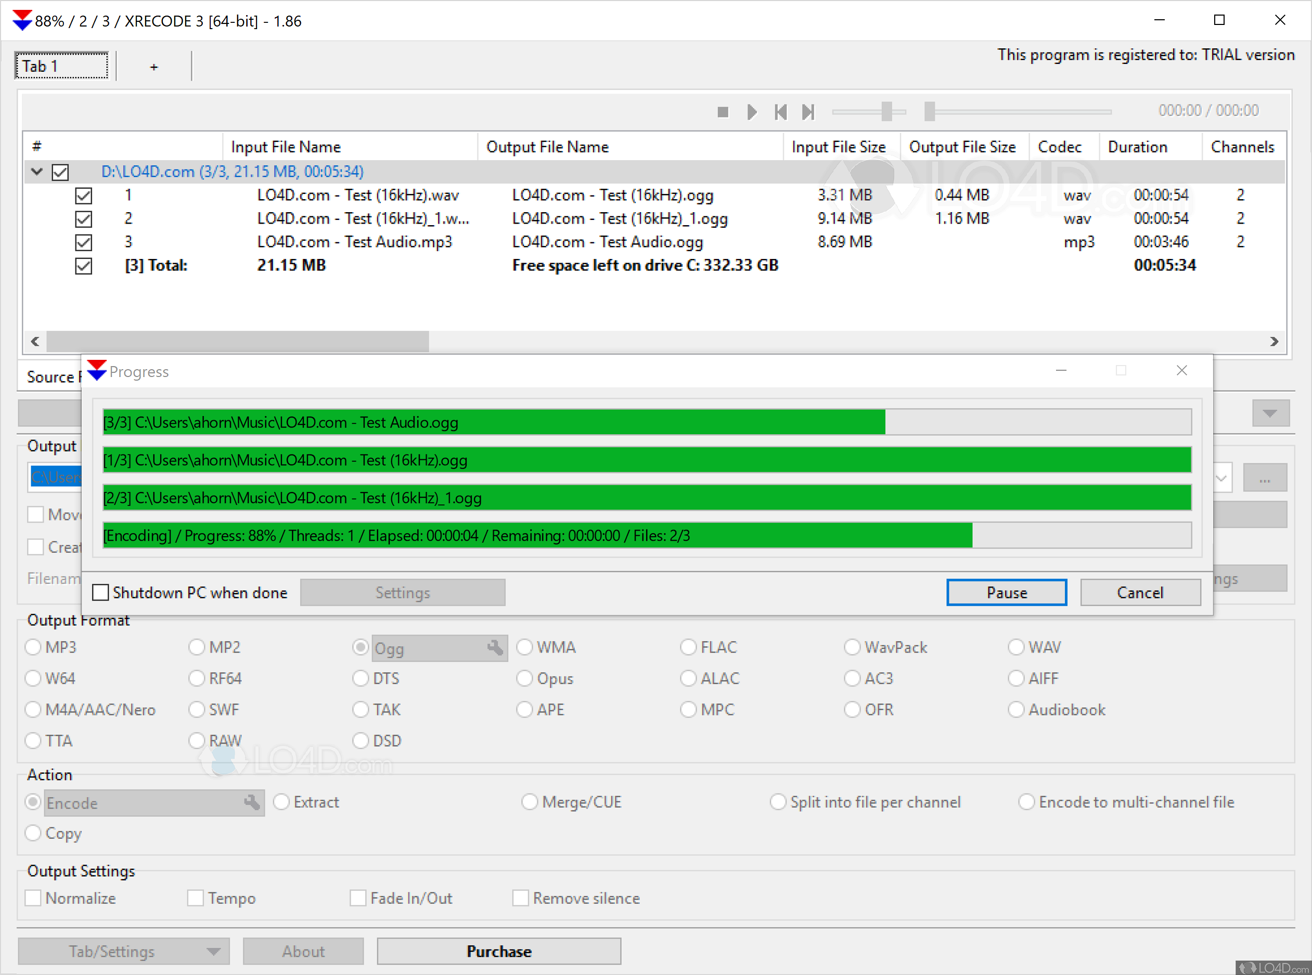Image resolution: width=1312 pixels, height=975 pixels.
Task: Click the XRECODE logo in the Progress dialog
Action: tap(96, 370)
